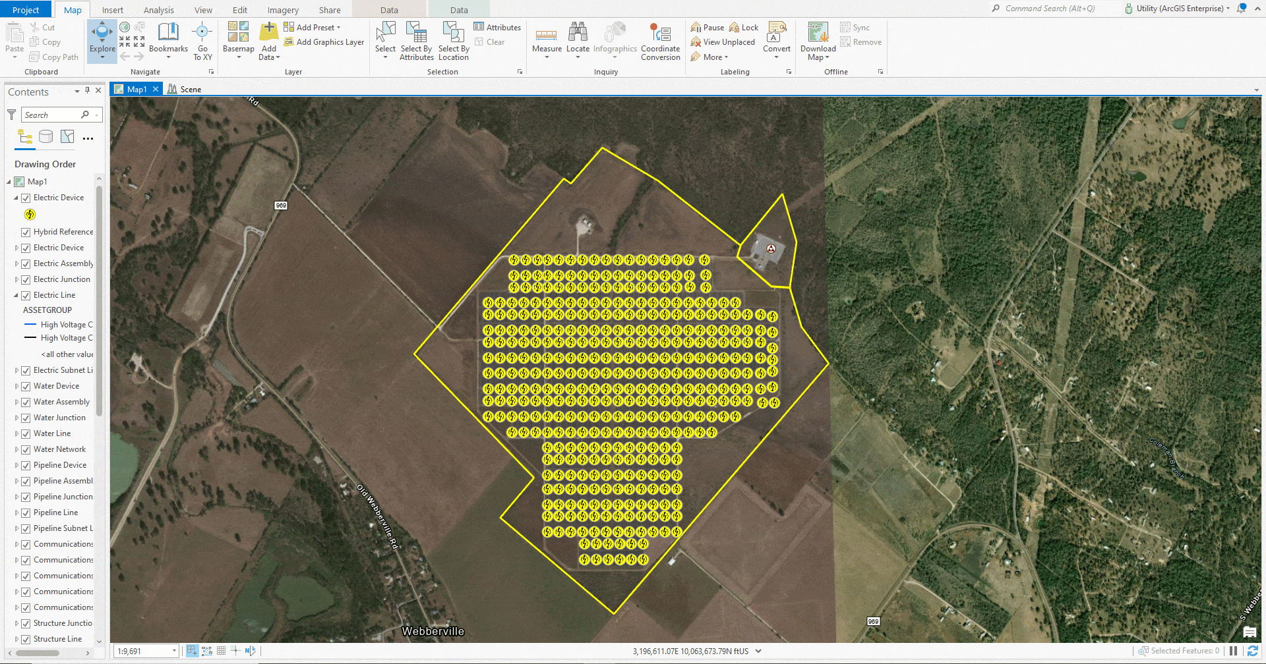The width and height of the screenshot is (1266, 664).
Task: Toggle snapping in the status bar
Action: coord(192,651)
